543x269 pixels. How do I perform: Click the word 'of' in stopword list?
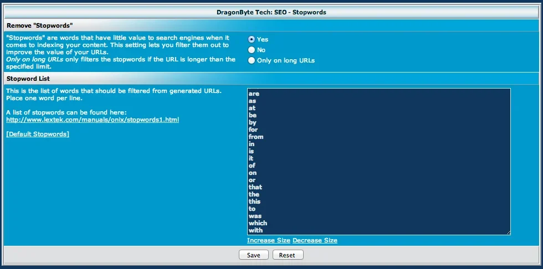252,165
